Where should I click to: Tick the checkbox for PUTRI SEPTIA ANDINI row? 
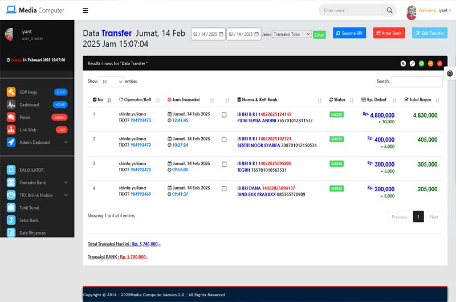tap(224, 115)
